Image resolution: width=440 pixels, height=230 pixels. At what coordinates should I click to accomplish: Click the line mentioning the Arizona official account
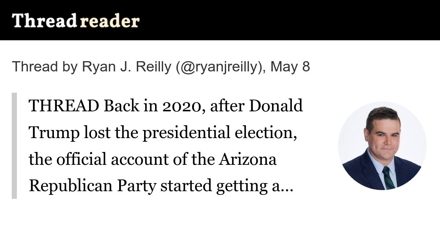153,160
